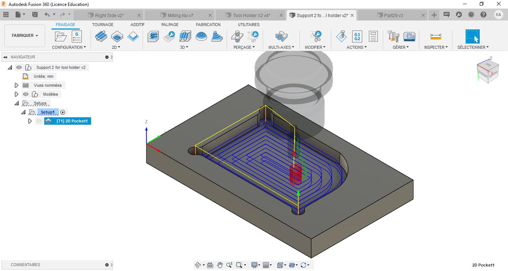Image resolution: width=508 pixels, height=271 pixels.
Task: Open the GÉRER dropdown
Action: 401,47
